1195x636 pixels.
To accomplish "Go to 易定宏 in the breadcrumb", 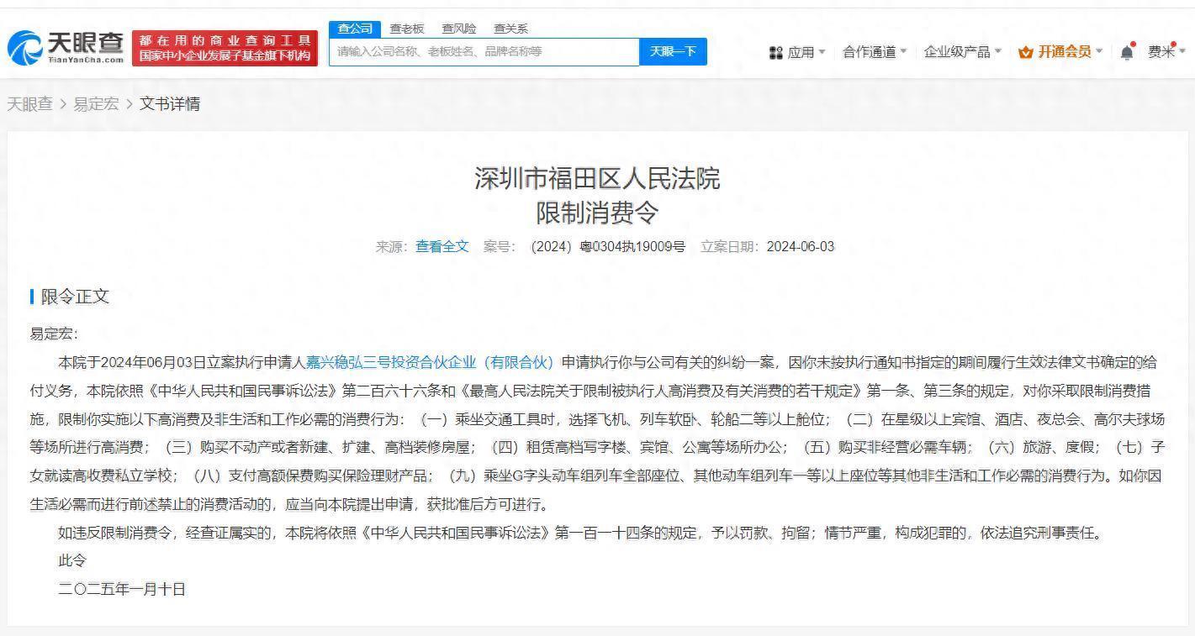I will 96,104.
